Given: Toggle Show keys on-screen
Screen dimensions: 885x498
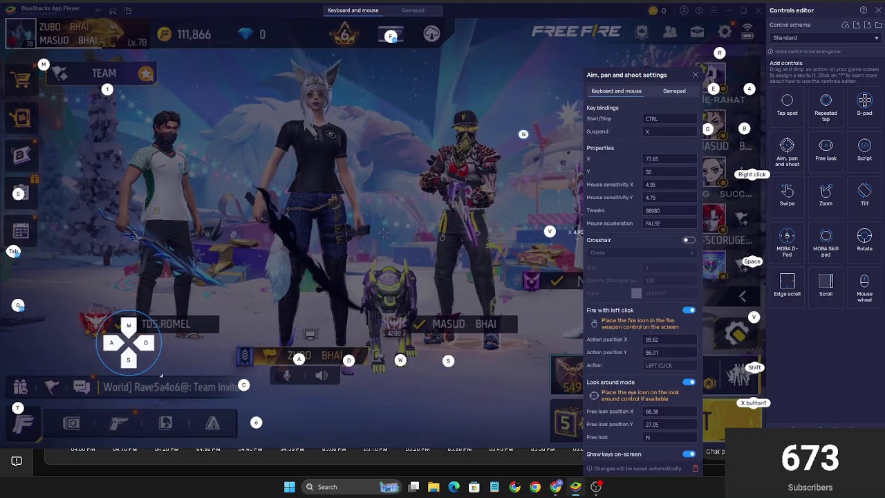Looking at the screenshot, I should [x=689, y=454].
